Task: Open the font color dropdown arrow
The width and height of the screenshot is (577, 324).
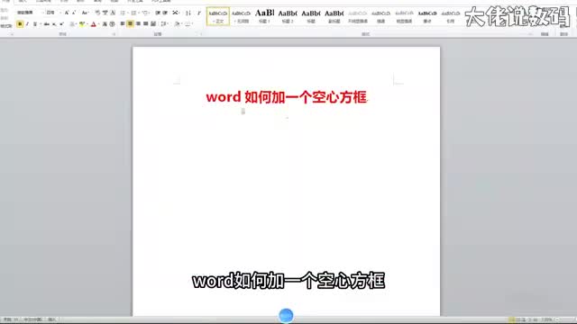Action: coord(98,24)
